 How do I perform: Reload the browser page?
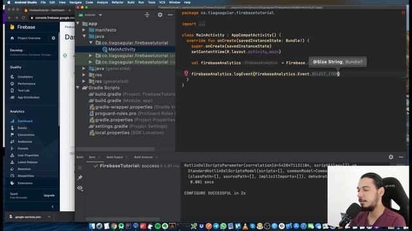point(23,17)
